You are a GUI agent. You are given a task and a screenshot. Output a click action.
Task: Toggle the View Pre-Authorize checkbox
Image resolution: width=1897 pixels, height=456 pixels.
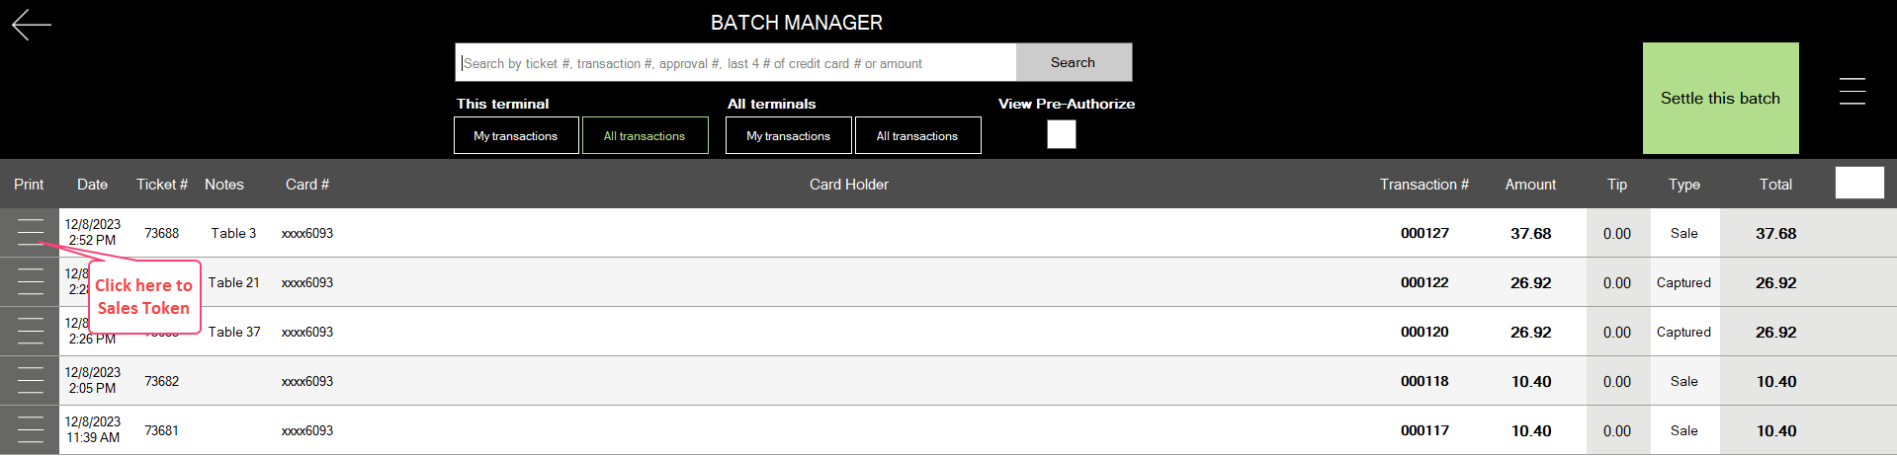coord(1061,134)
